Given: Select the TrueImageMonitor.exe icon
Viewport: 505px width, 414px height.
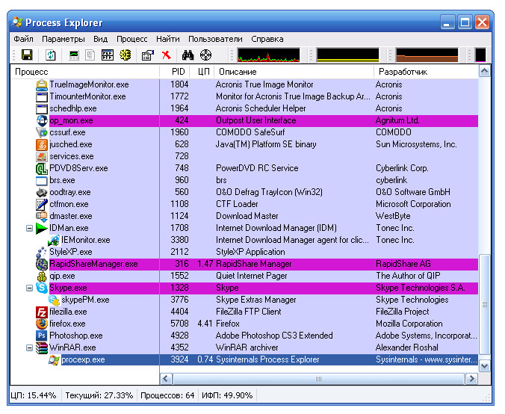Looking at the screenshot, I should coord(42,84).
